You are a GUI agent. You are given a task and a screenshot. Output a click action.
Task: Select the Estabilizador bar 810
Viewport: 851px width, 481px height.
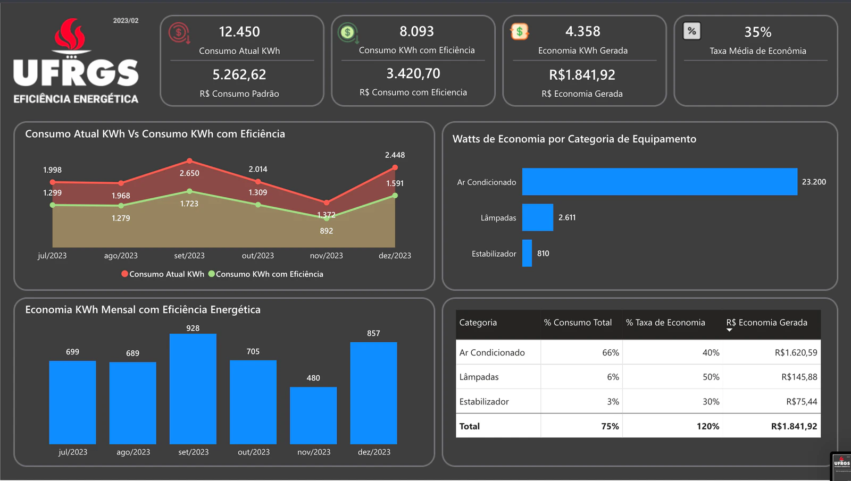527,253
